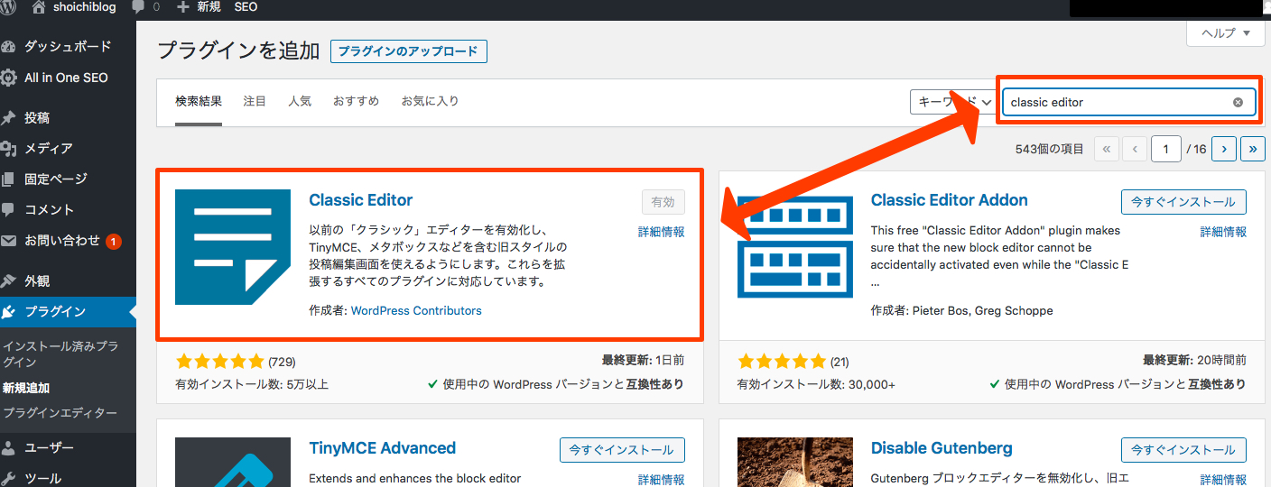Switch to the 人気 tab
This screenshot has height=487, width=1271.
(x=300, y=101)
